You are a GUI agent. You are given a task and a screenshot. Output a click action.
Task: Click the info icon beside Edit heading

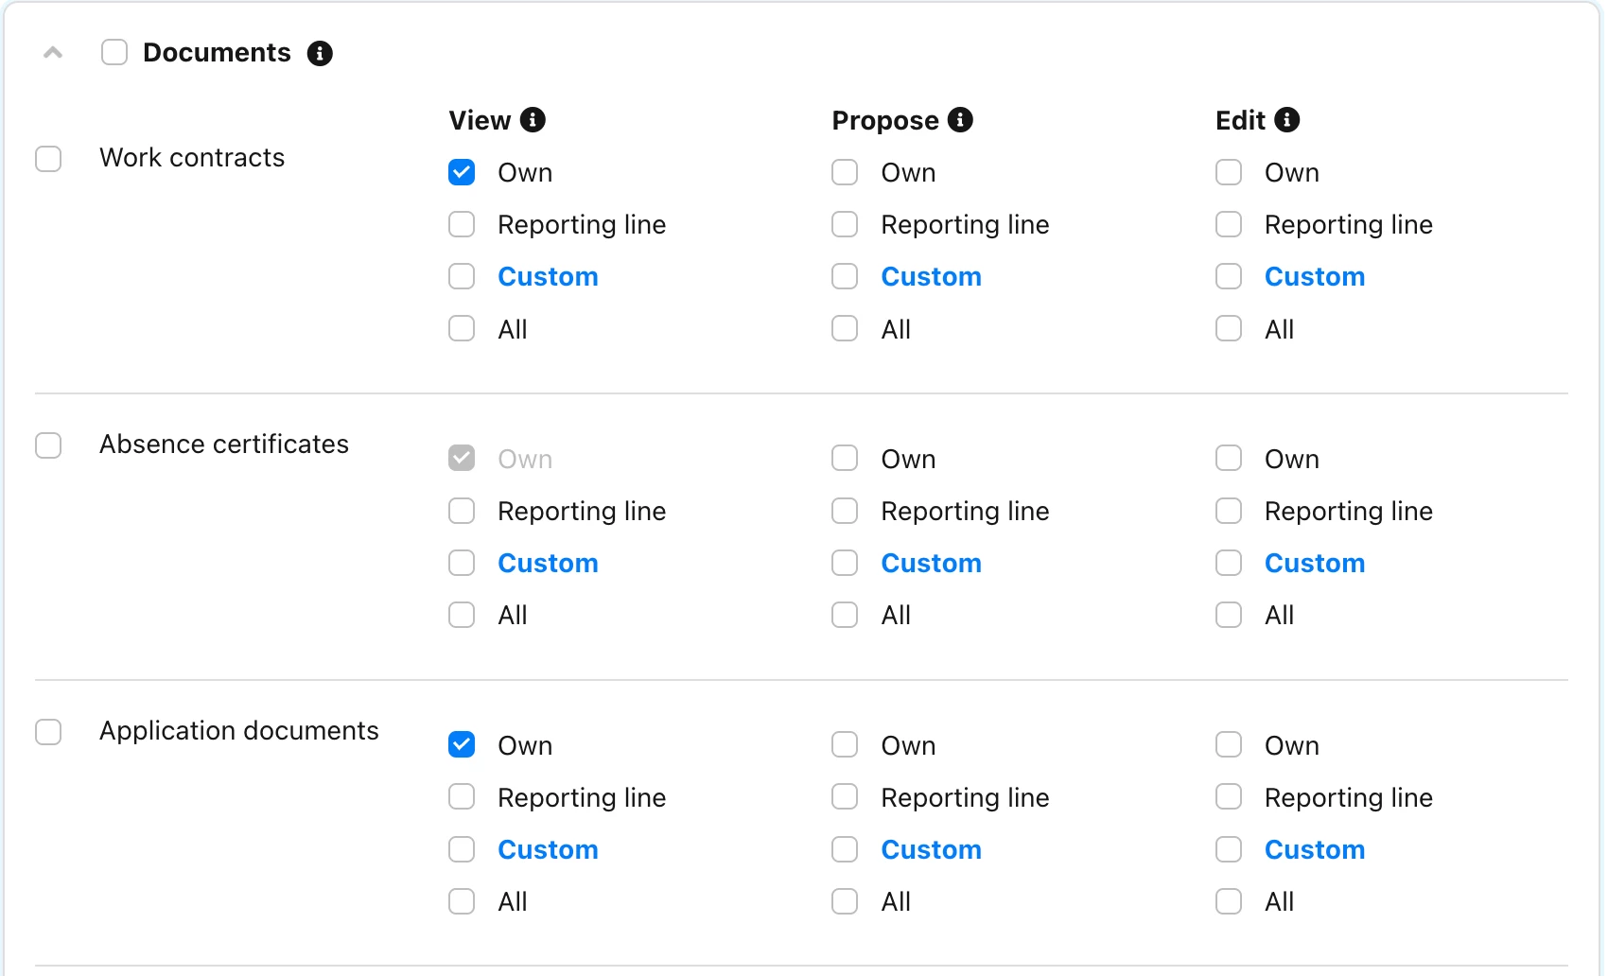click(x=1287, y=120)
